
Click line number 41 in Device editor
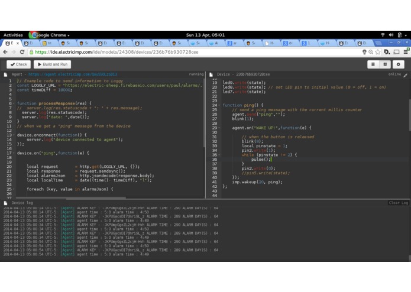pyautogui.click(x=215, y=182)
